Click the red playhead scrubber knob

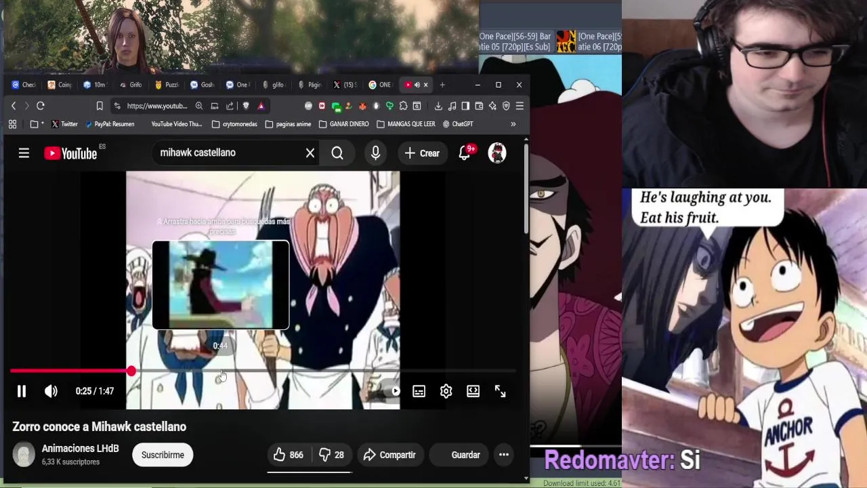pyautogui.click(x=131, y=371)
